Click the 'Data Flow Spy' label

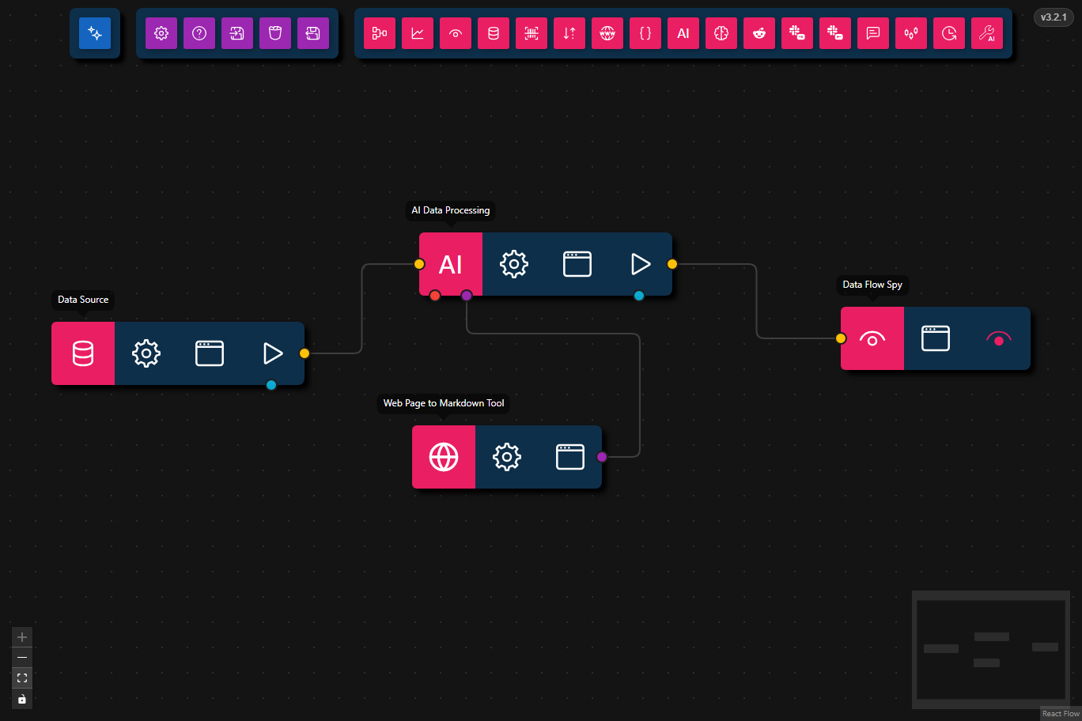(x=872, y=285)
